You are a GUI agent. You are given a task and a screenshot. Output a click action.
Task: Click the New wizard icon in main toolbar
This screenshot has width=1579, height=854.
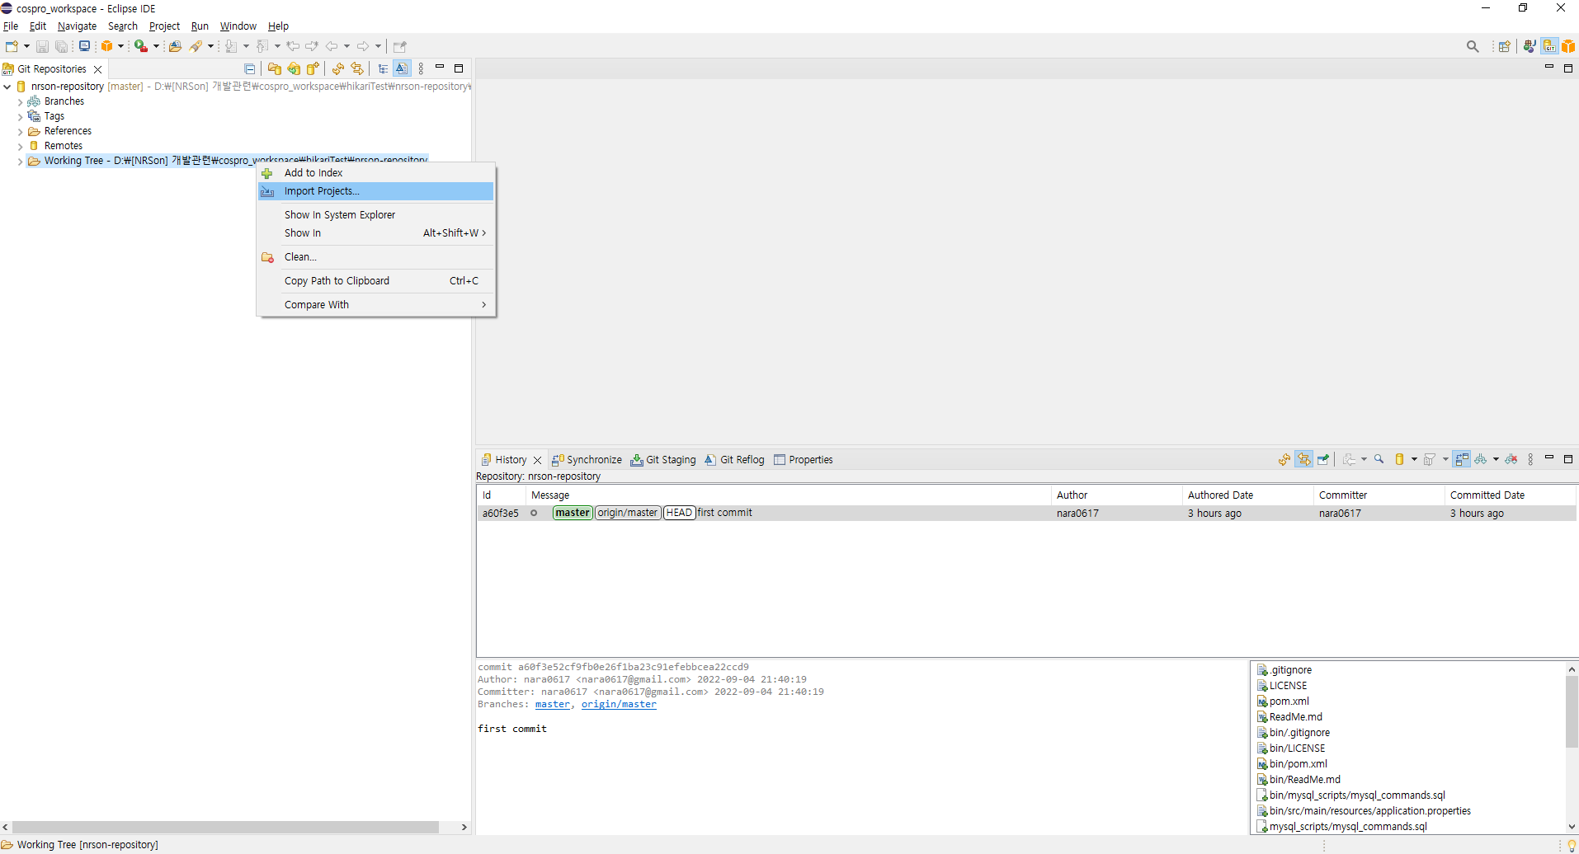click(12, 46)
